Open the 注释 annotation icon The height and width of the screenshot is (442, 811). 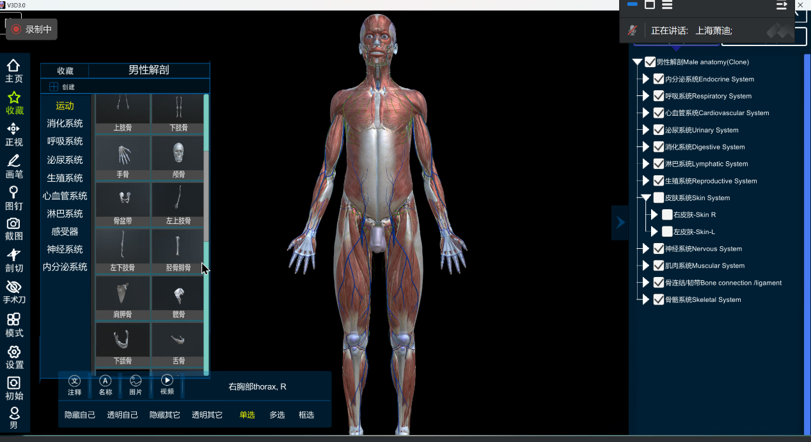(x=75, y=384)
